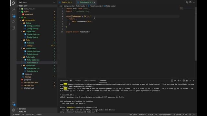Switch to the Output panel tab
The width and height of the screenshot is (207, 116).
coord(78,81)
